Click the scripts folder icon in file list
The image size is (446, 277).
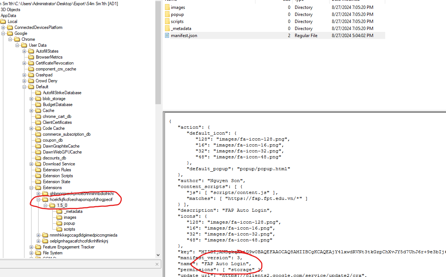click(167, 22)
